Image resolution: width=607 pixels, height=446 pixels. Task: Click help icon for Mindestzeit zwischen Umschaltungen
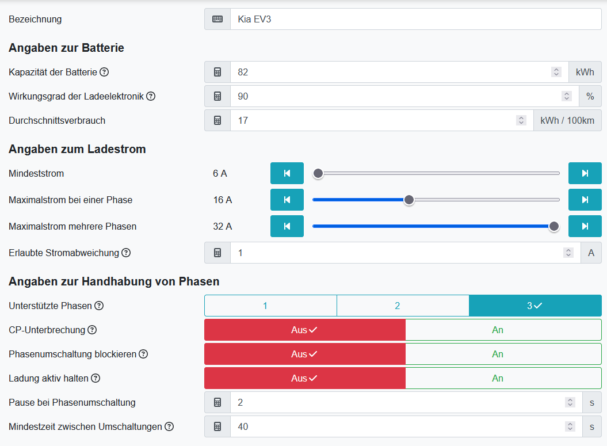pyautogui.click(x=169, y=427)
